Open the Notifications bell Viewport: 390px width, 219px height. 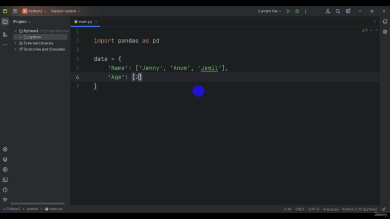tap(385, 22)
